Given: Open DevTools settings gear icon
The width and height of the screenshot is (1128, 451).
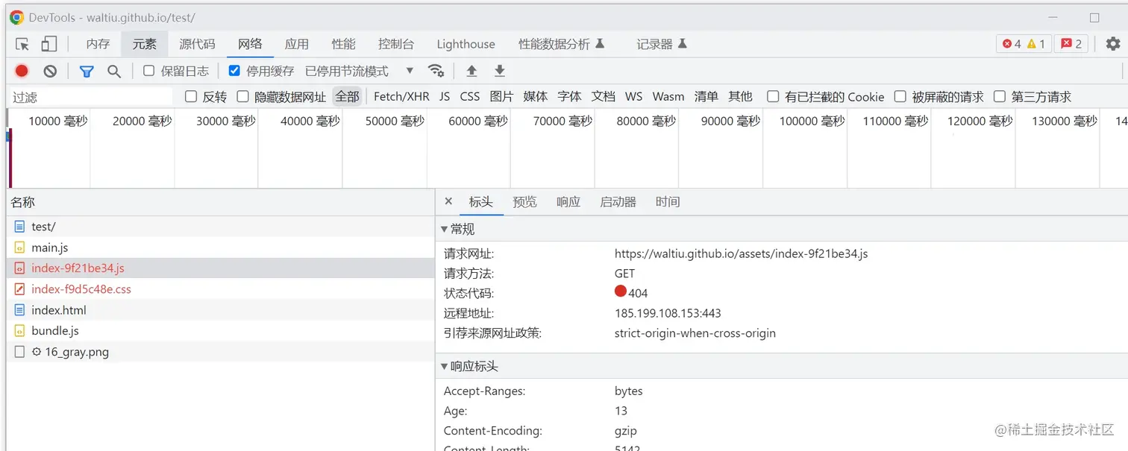Looking at the screenshot, I should (x=1113, y=44).
